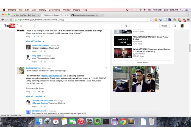Click the +Joanna and Alexandra mention link

[x=51, y=76]
